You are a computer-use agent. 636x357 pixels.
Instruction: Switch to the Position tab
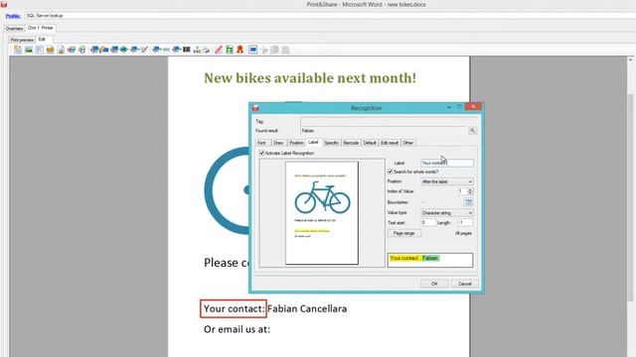[x=296, y=143]
